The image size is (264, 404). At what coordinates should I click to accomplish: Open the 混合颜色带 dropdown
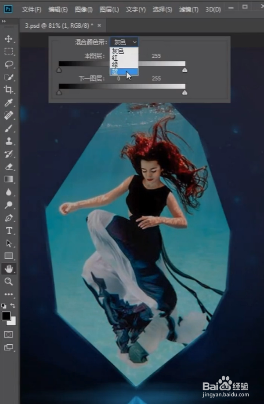(124, 42)
